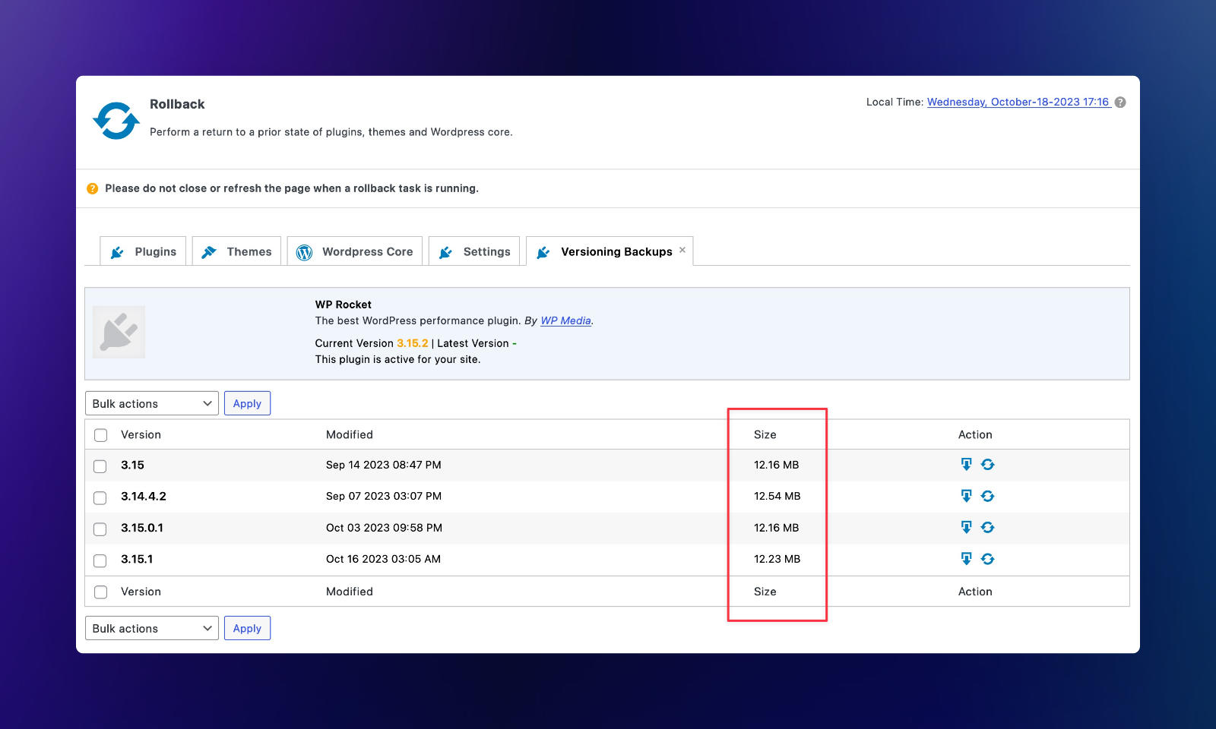Check the checkbox for version 3.15
The image size is (1216, 729).
(100, 465)
